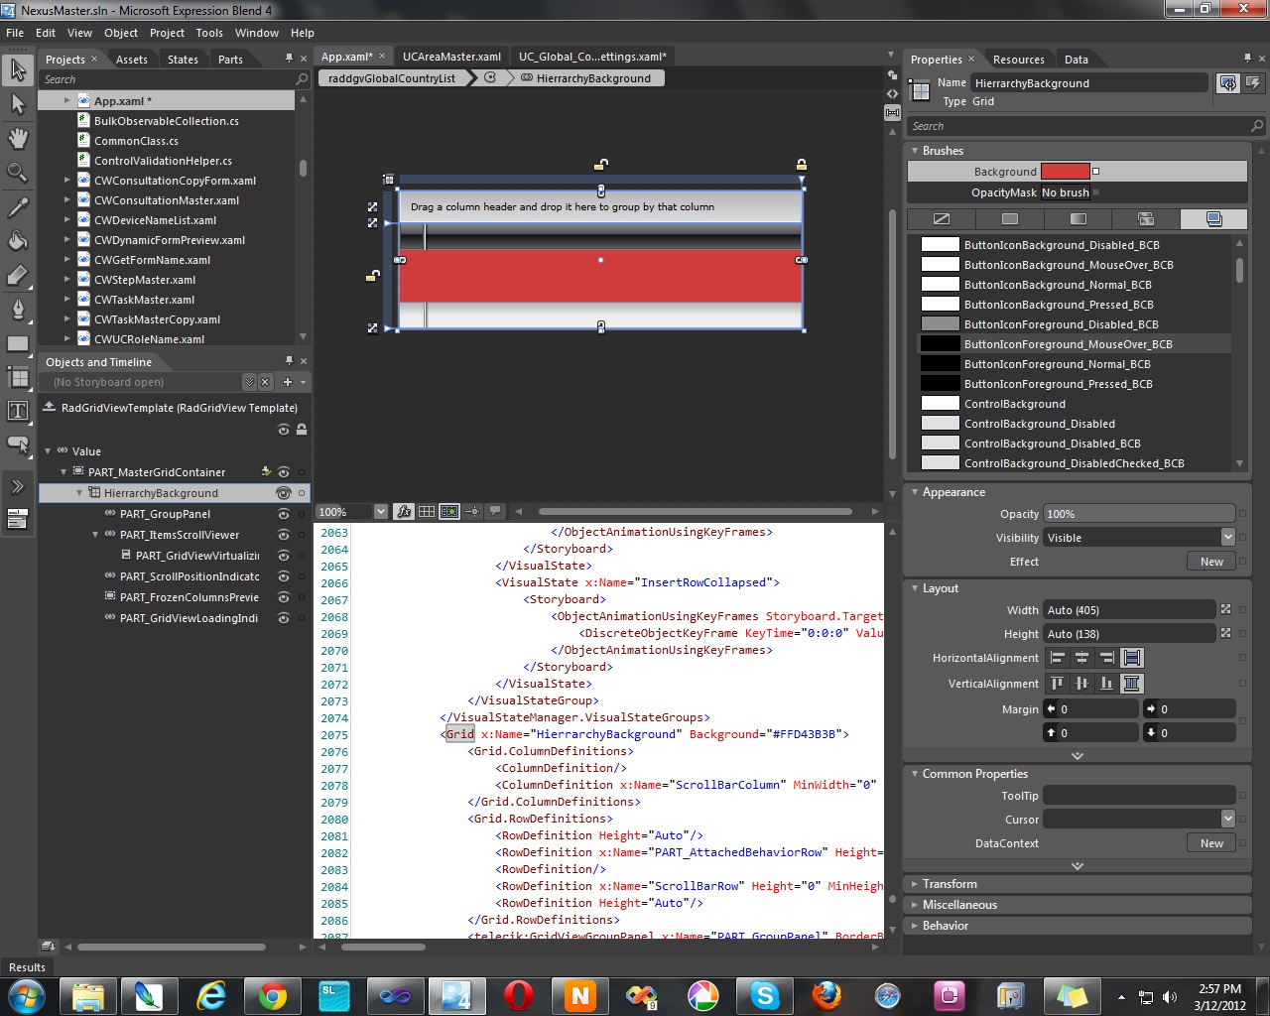Choose the Eyedropper tool
Screen dimensions: 1270x1016
click(x=18, y=207)
